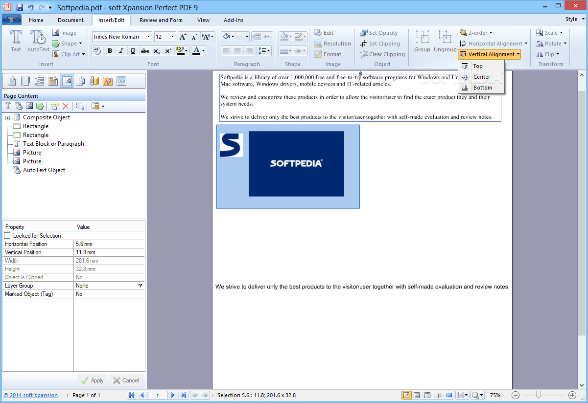
Task: Click the red delete object icon
Action: click(x=65, y=106)
